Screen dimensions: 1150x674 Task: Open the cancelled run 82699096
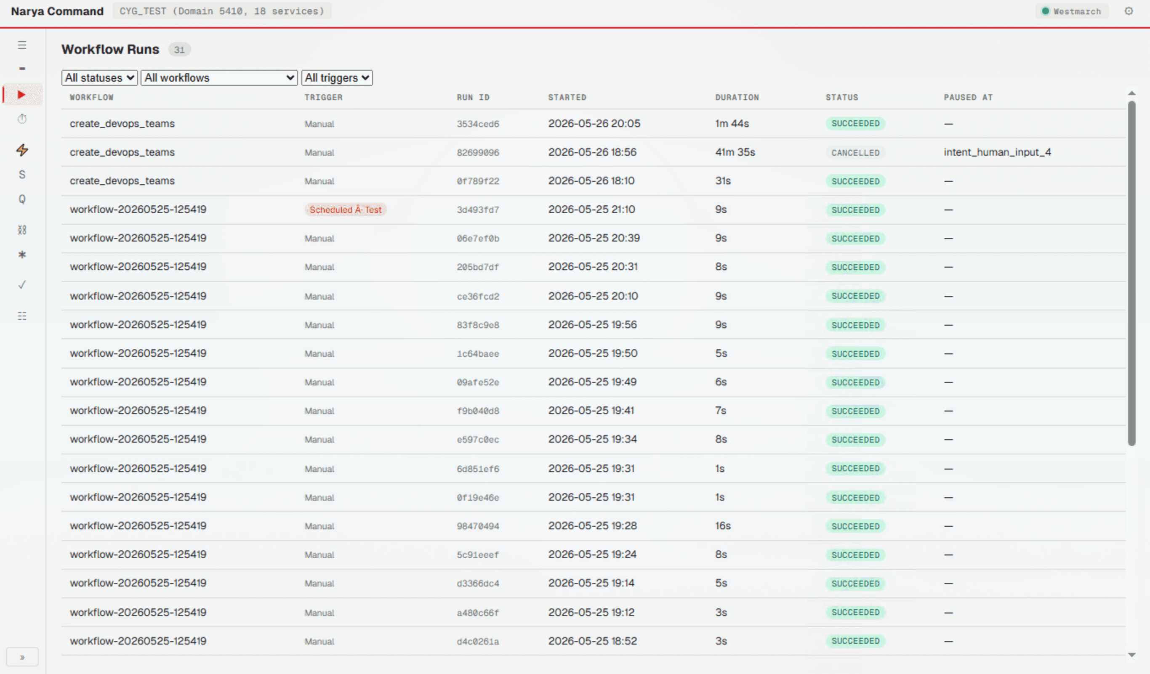pyautogui.click(x=593, y=152)
